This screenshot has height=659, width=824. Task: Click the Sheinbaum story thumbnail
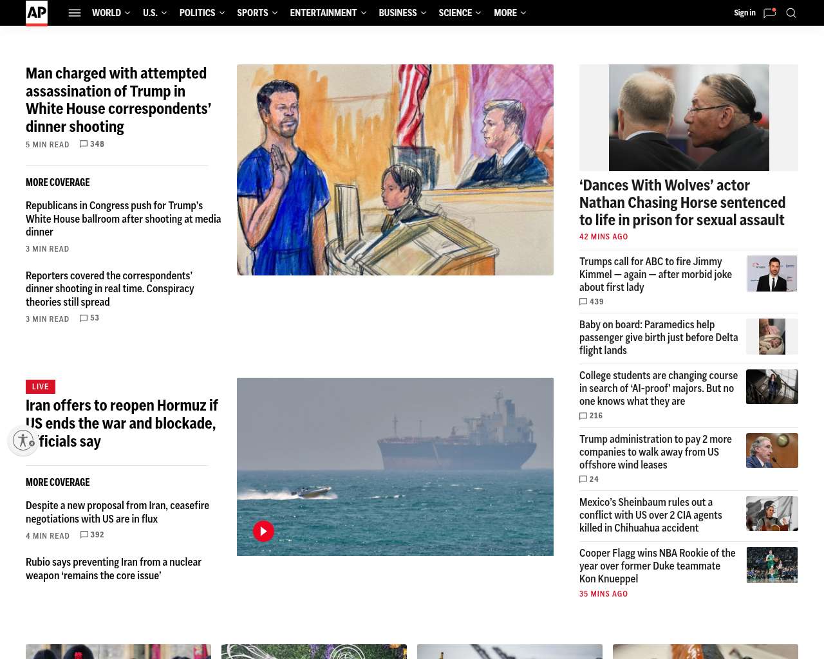772,514
